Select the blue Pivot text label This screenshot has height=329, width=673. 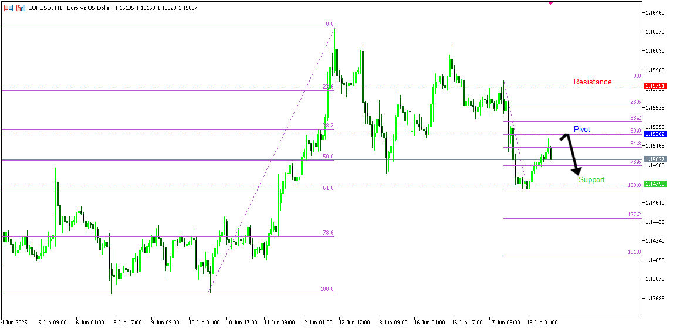pos(581,129)
